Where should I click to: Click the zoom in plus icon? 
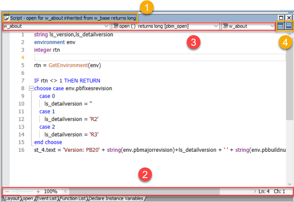(38, 191)
